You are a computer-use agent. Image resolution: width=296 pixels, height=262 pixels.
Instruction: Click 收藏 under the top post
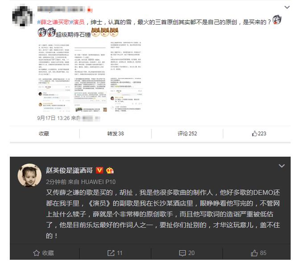(44, 133)
